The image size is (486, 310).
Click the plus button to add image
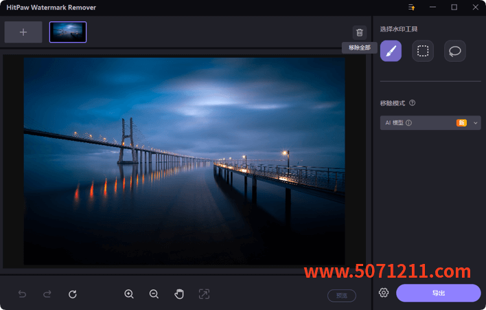point(23,32)
